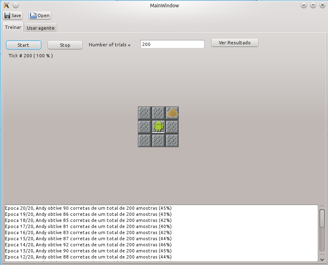
Task: Stop the training run
Action: [x=65, y=45]
